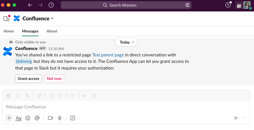Click the search filter sliders icon

[187, 5]
